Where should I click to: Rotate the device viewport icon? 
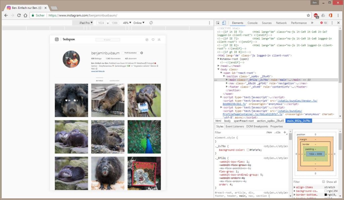click(x=151, y=23)
